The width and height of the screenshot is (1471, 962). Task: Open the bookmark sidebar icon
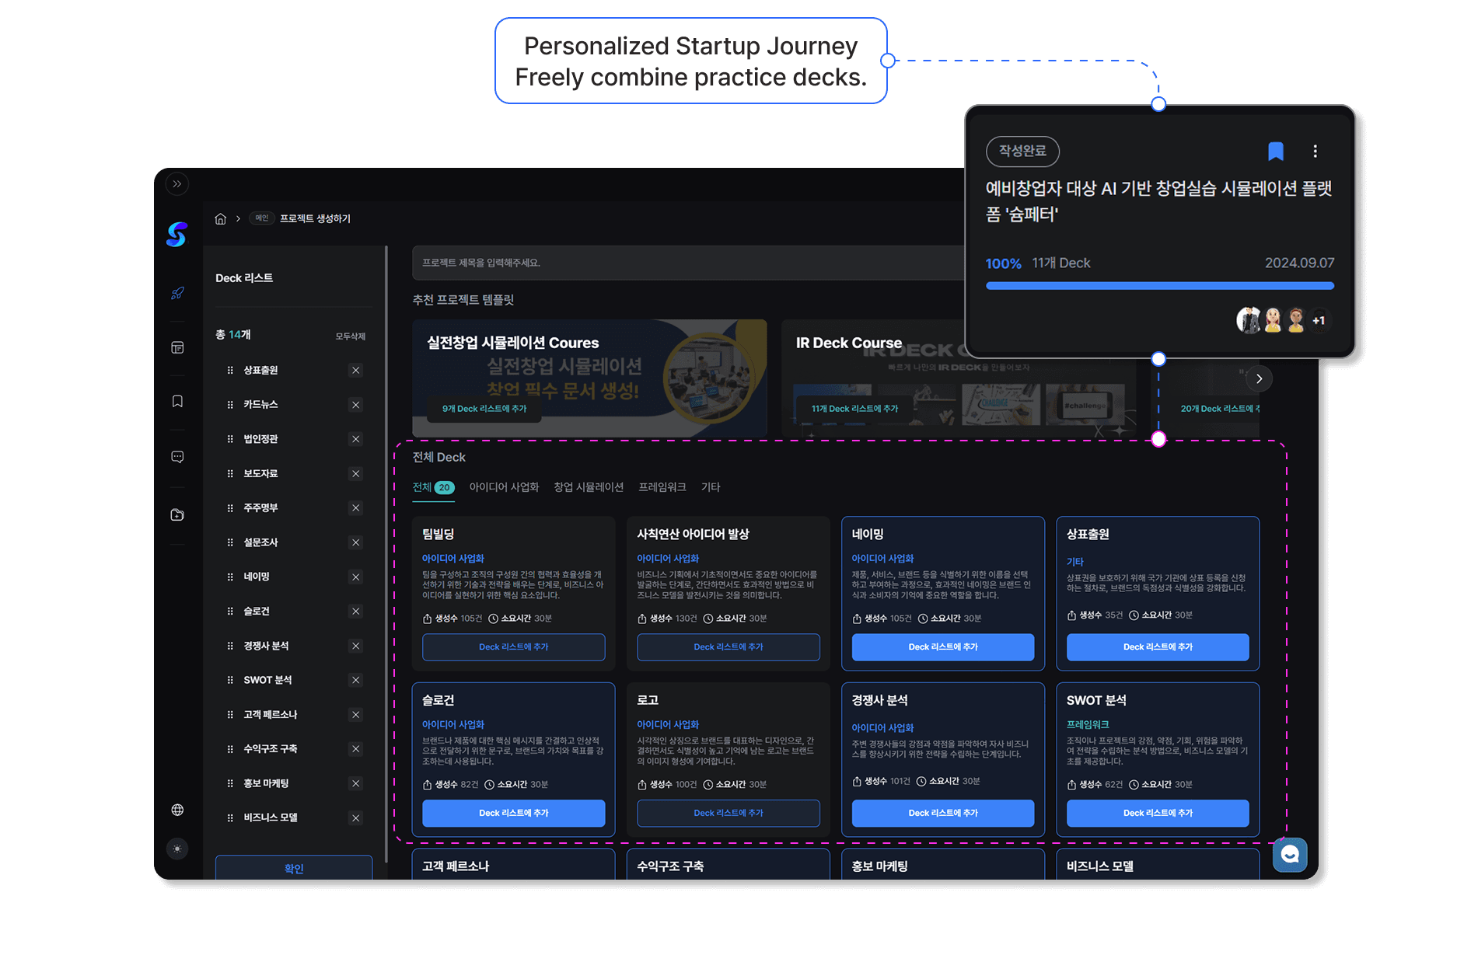point(177,401)
